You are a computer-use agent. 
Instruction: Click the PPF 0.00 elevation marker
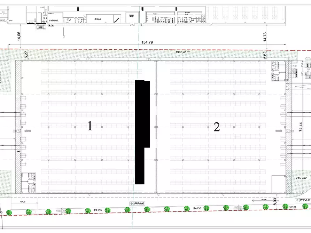(137, 203)
